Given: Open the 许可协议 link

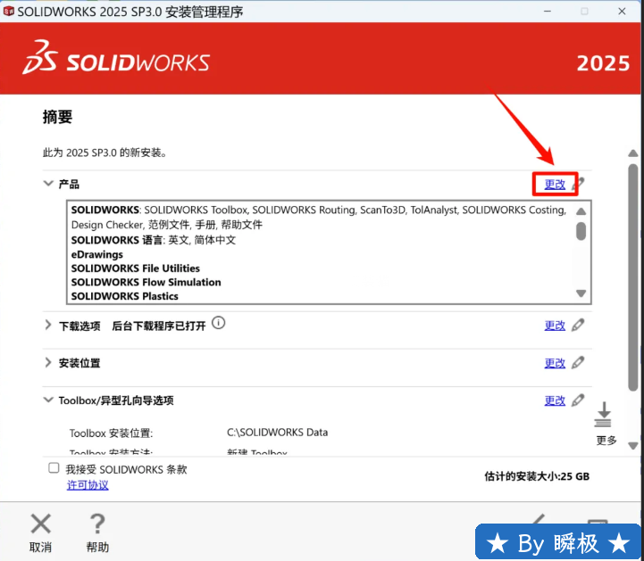Looking at the screenshot, I should [x=88, y=485].
